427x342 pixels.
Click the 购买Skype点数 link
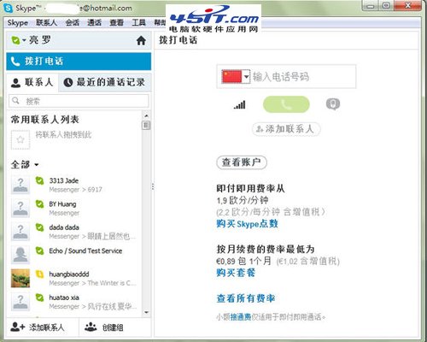(x=247, y=224)
